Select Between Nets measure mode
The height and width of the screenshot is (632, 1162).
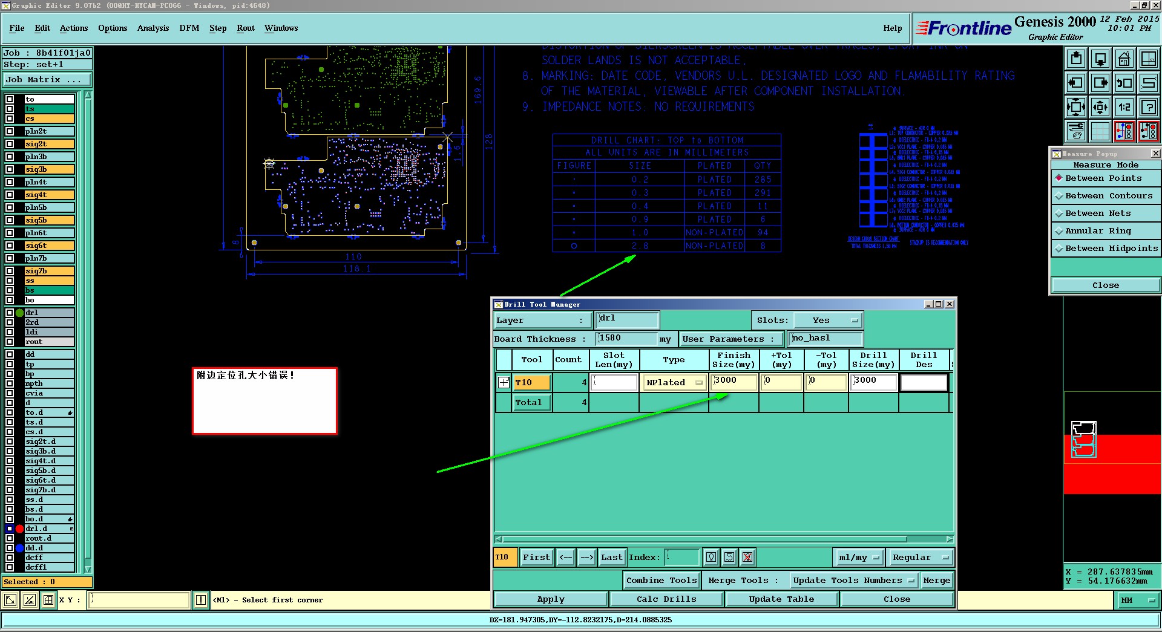tap(1105, 213)
